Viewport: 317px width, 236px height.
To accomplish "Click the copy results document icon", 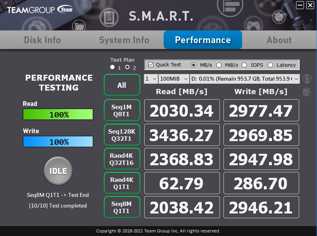I will click(306, 92).
